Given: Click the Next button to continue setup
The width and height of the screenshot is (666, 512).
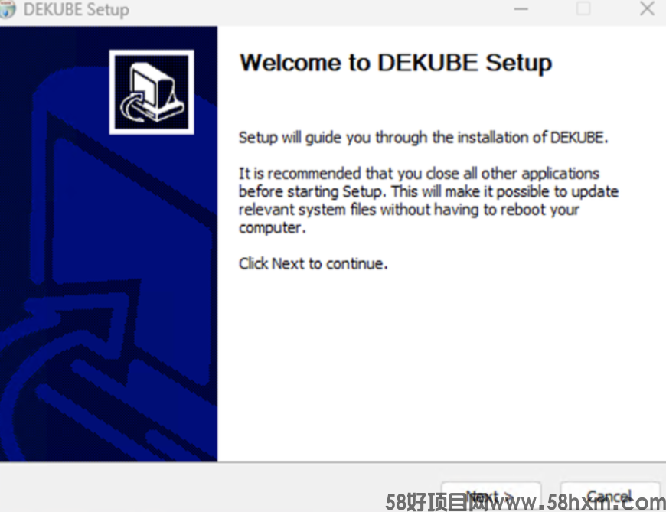Looking at the screenshot, I should pos(491,496).
